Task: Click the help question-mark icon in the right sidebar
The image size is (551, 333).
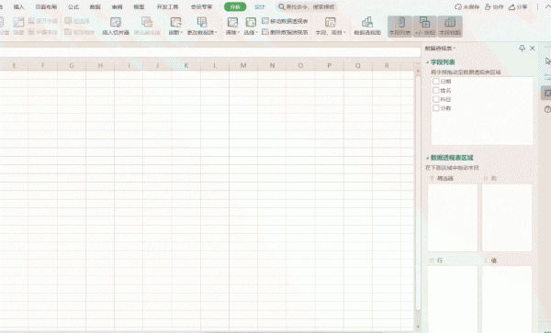Action: (x=547, y=109)
